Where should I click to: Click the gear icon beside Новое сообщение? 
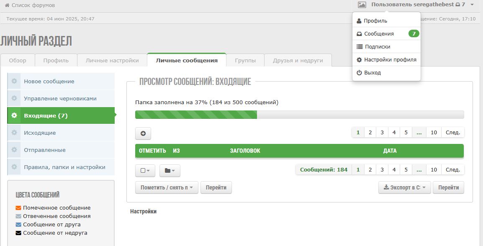14,81
